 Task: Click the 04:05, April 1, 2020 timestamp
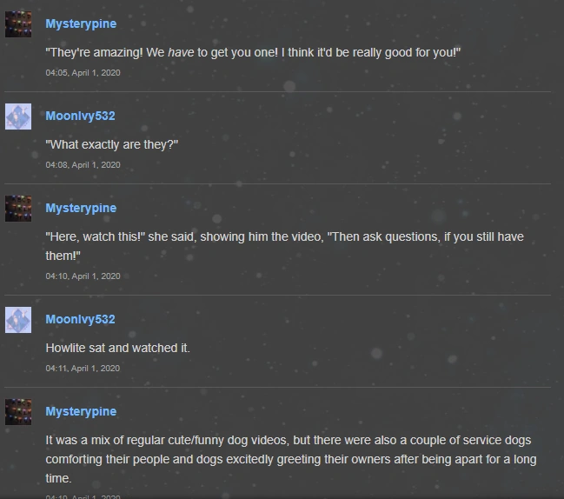83,73
